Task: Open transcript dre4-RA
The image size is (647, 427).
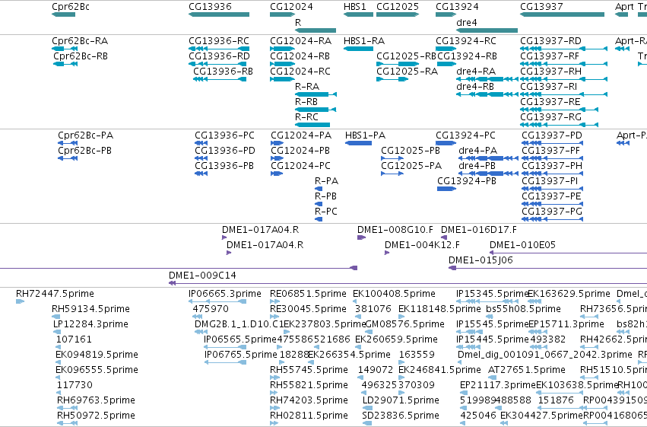Action: [476, 72]
